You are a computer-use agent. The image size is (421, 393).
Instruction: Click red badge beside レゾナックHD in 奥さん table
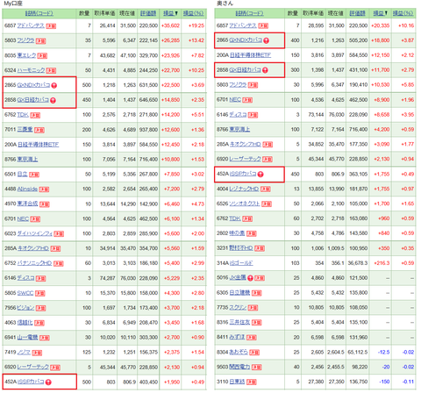(x=265, y=189)
